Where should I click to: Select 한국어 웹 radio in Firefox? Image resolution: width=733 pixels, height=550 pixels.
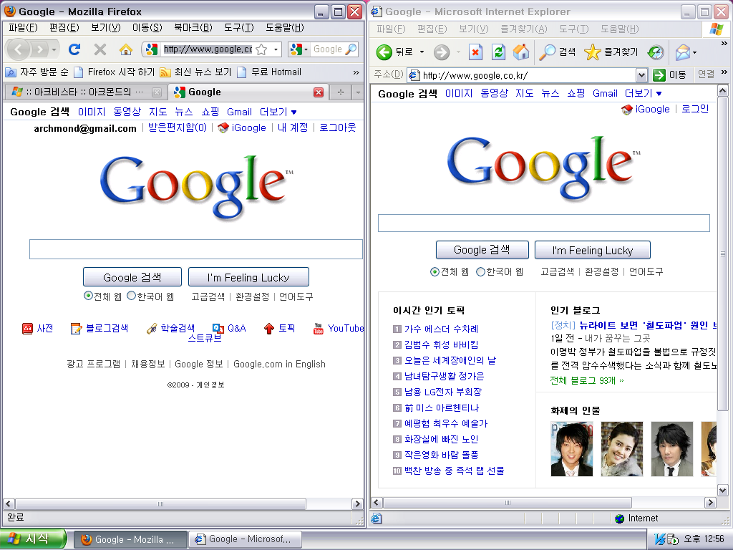tap(132, 296)
